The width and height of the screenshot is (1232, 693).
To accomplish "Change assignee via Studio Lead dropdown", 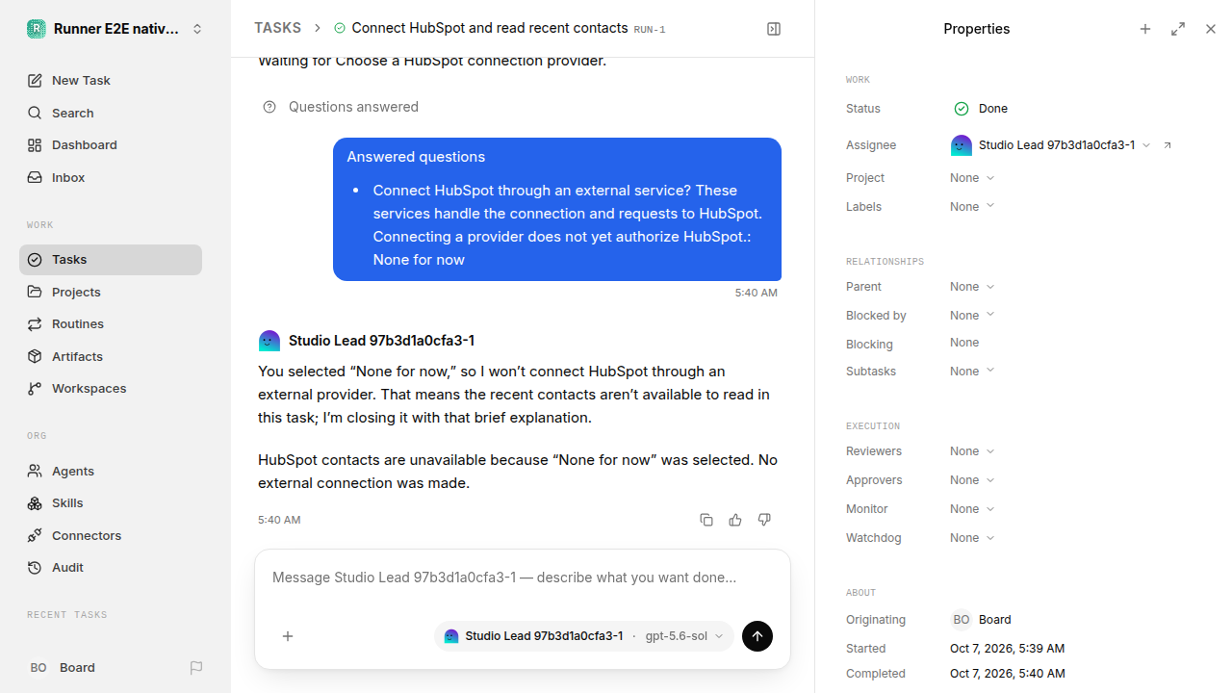I will coord(1051,145).
